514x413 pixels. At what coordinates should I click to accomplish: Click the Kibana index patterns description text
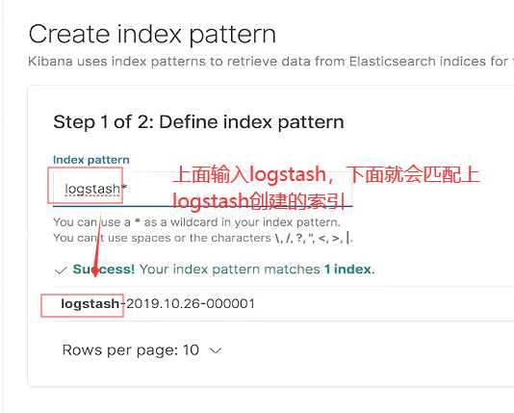(270, 62)
